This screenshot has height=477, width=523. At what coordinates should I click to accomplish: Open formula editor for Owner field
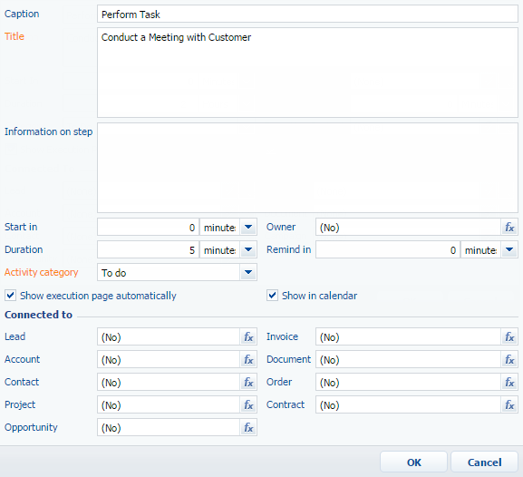tap(509, 228)
